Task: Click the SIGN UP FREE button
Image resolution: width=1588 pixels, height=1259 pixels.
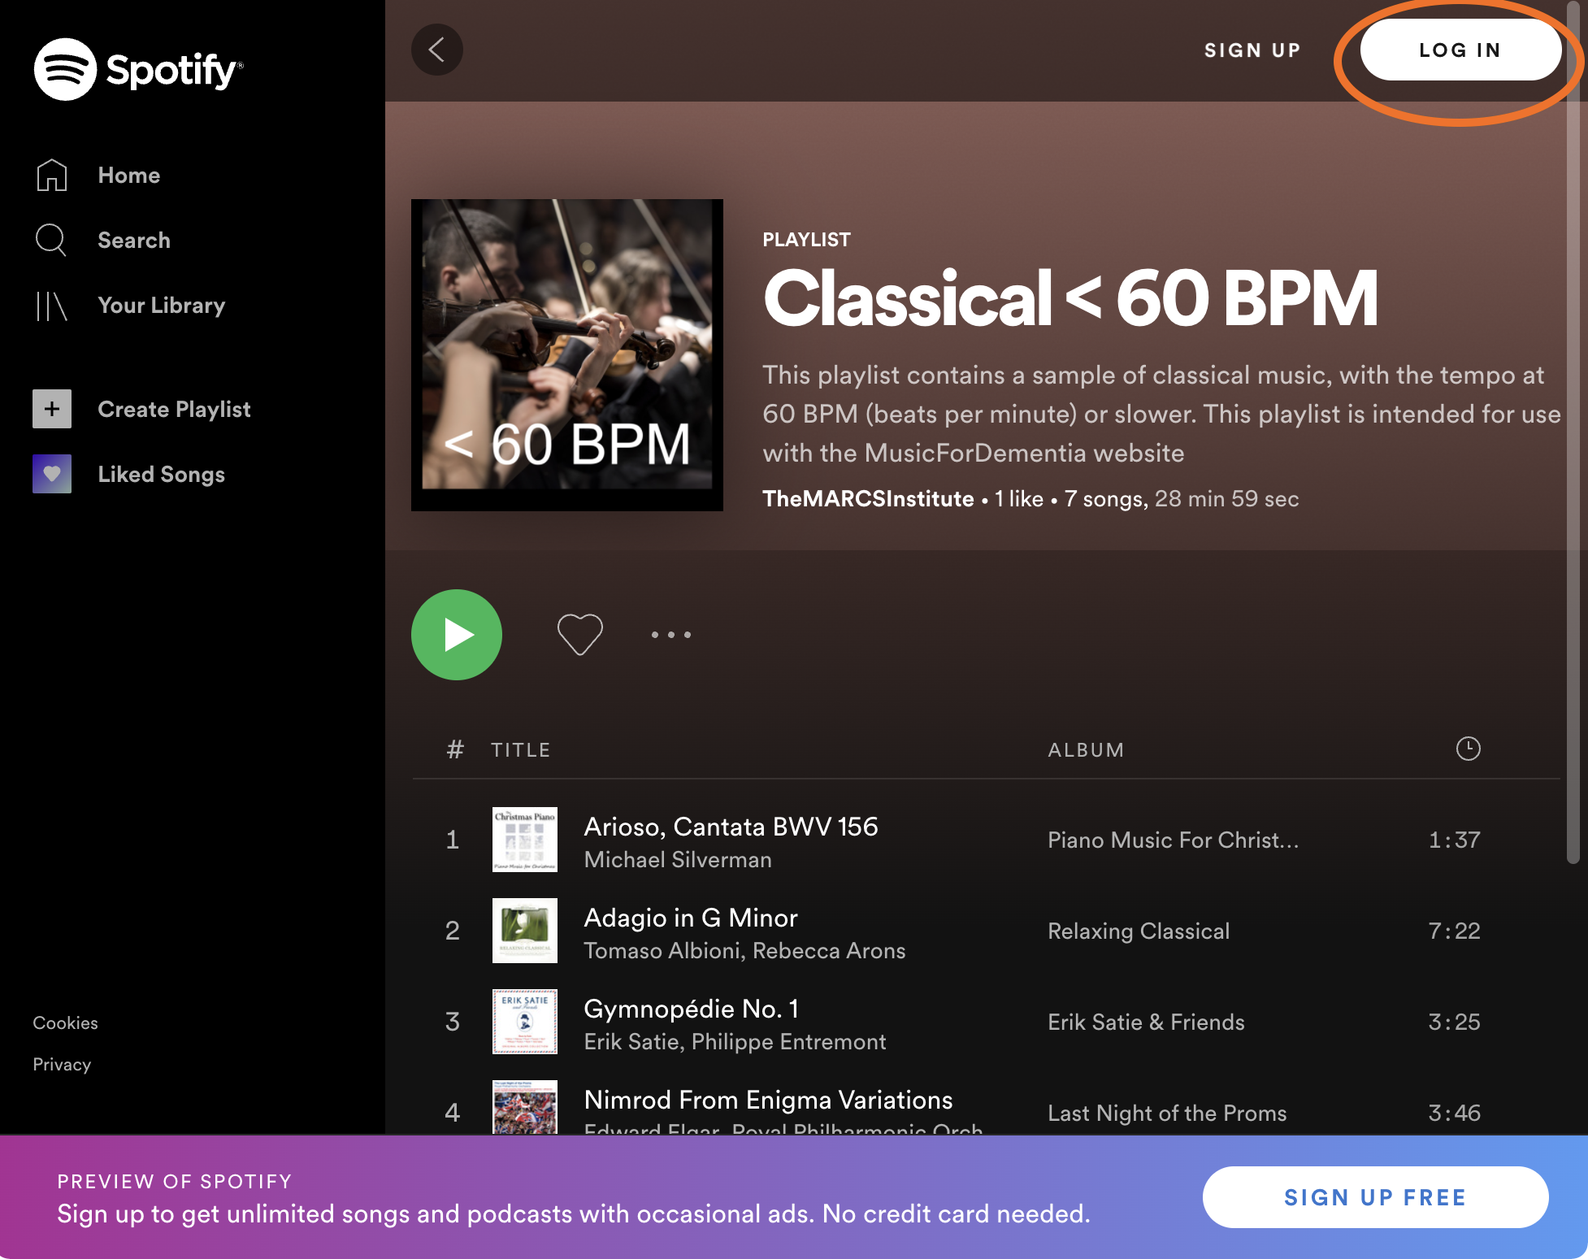Action: point(1375,1197)
